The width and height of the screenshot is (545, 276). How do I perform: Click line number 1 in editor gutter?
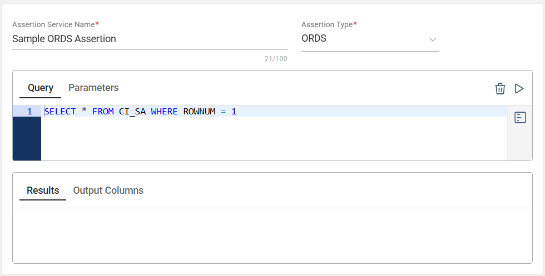29,112
